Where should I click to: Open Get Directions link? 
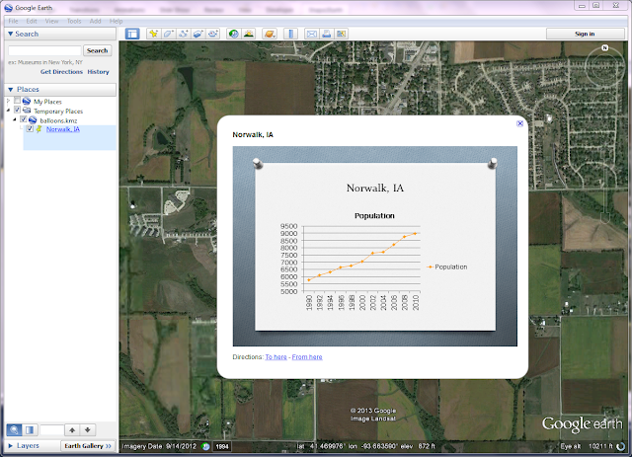point(61,72)
